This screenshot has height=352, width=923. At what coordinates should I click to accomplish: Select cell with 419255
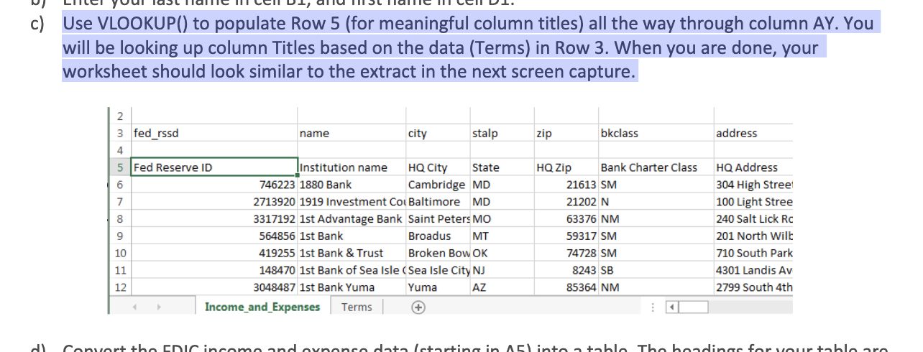(x=213, y=253)
